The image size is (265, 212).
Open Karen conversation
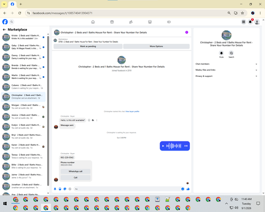click(x=23, y=146)
